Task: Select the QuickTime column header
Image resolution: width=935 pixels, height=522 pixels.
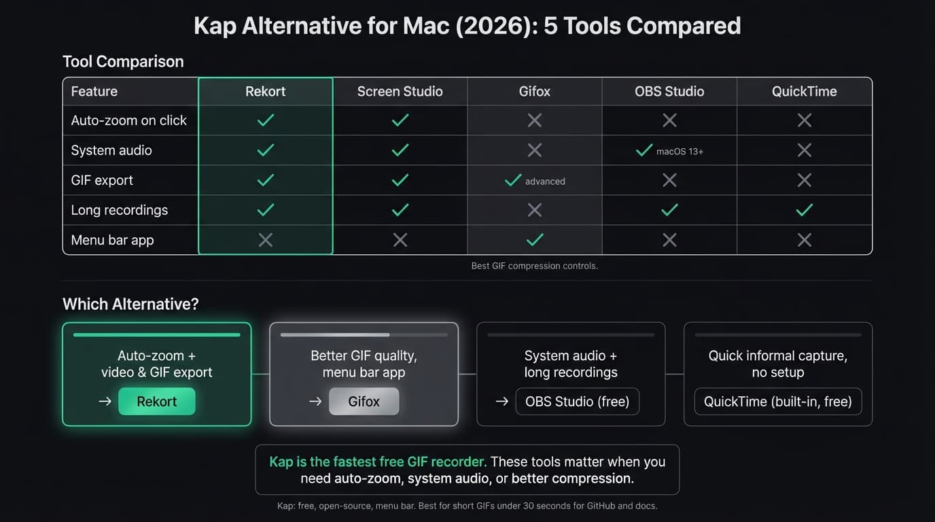Action: tap(804, 91)
